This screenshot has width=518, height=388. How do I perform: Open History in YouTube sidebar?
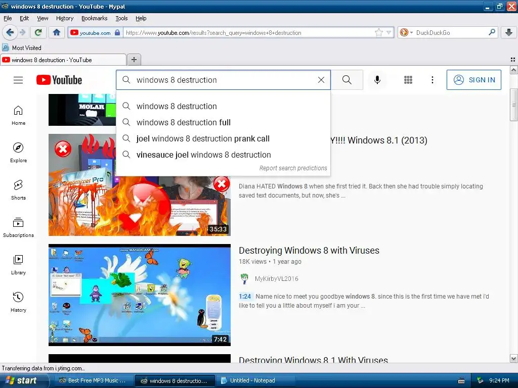pos(18,302)
